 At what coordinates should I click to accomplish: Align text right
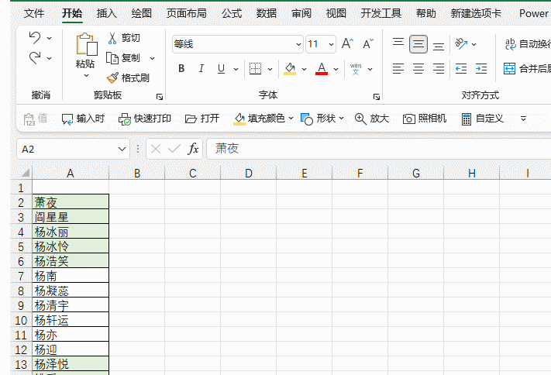[439, 68]
